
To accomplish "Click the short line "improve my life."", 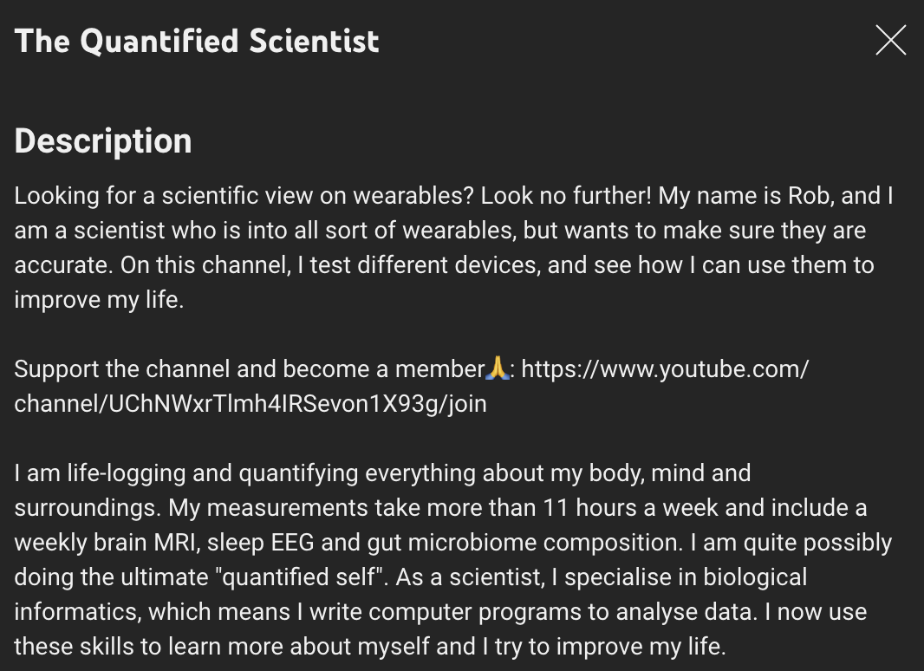I will coord(99,300).
